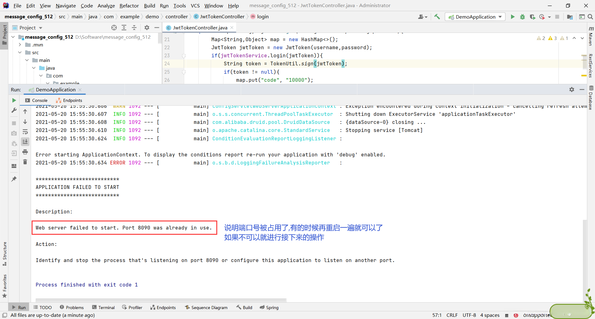Select the JwtTokenController.java editor tab
The height and width of the screenshot is (319, 595).
click(x=200, y=28)
